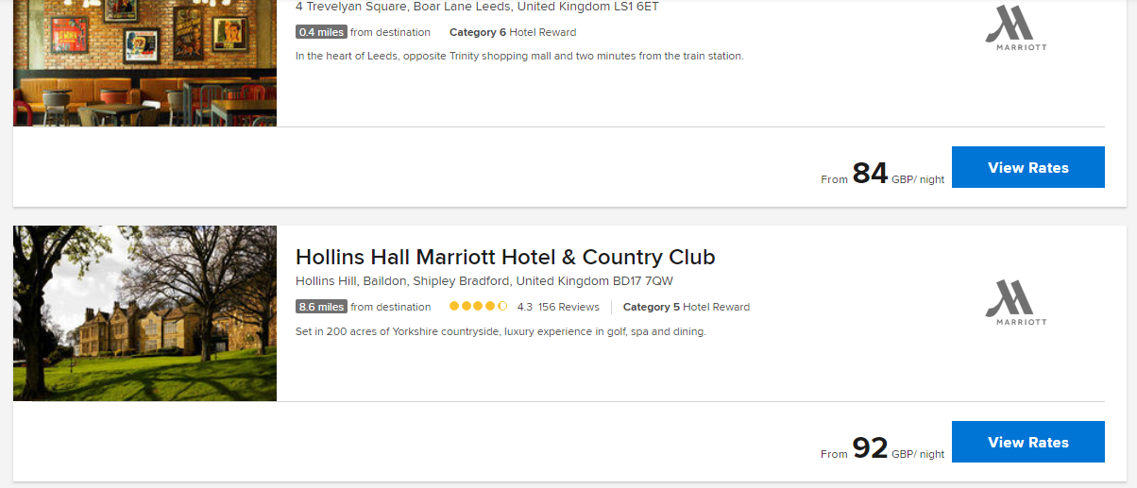Viewport: 1137px width, 488px height.
Task: Click the 8.6 miles distance badge
Action: 321,307
